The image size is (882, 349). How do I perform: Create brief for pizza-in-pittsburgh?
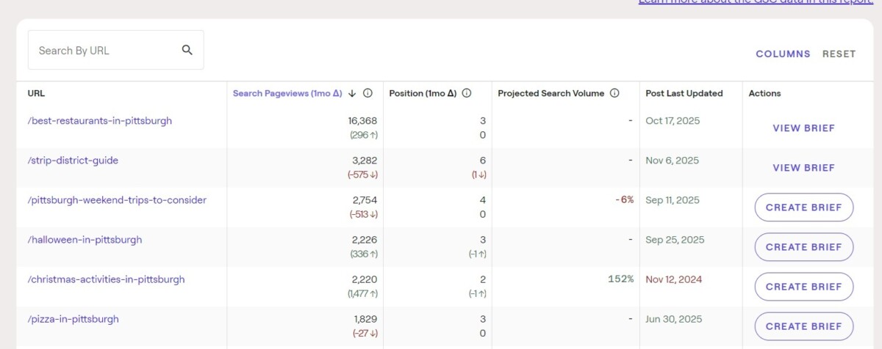(x=803, y=326)
